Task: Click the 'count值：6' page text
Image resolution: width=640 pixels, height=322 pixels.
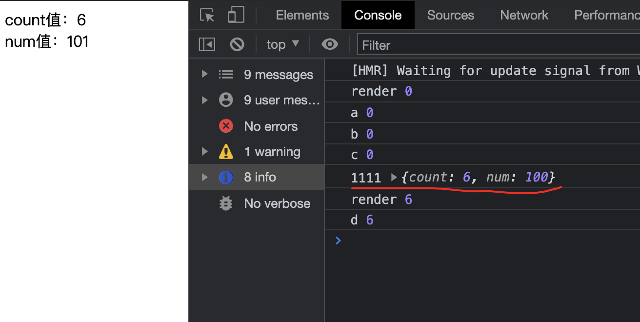Action: tap(45, 20)
